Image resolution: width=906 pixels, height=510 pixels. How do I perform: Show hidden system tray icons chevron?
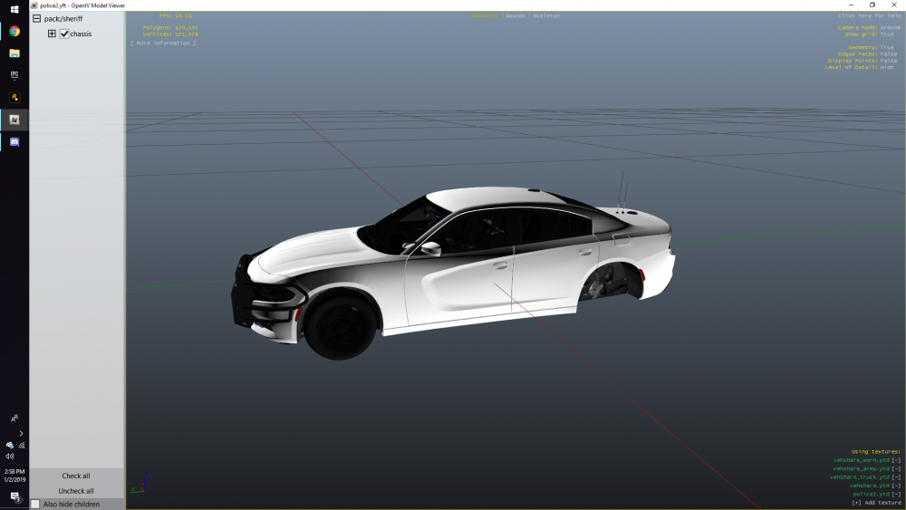[x=21, y=433]
